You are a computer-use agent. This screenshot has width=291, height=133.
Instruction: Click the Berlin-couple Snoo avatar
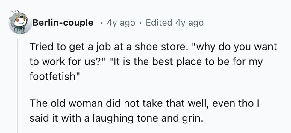[20, 23]
